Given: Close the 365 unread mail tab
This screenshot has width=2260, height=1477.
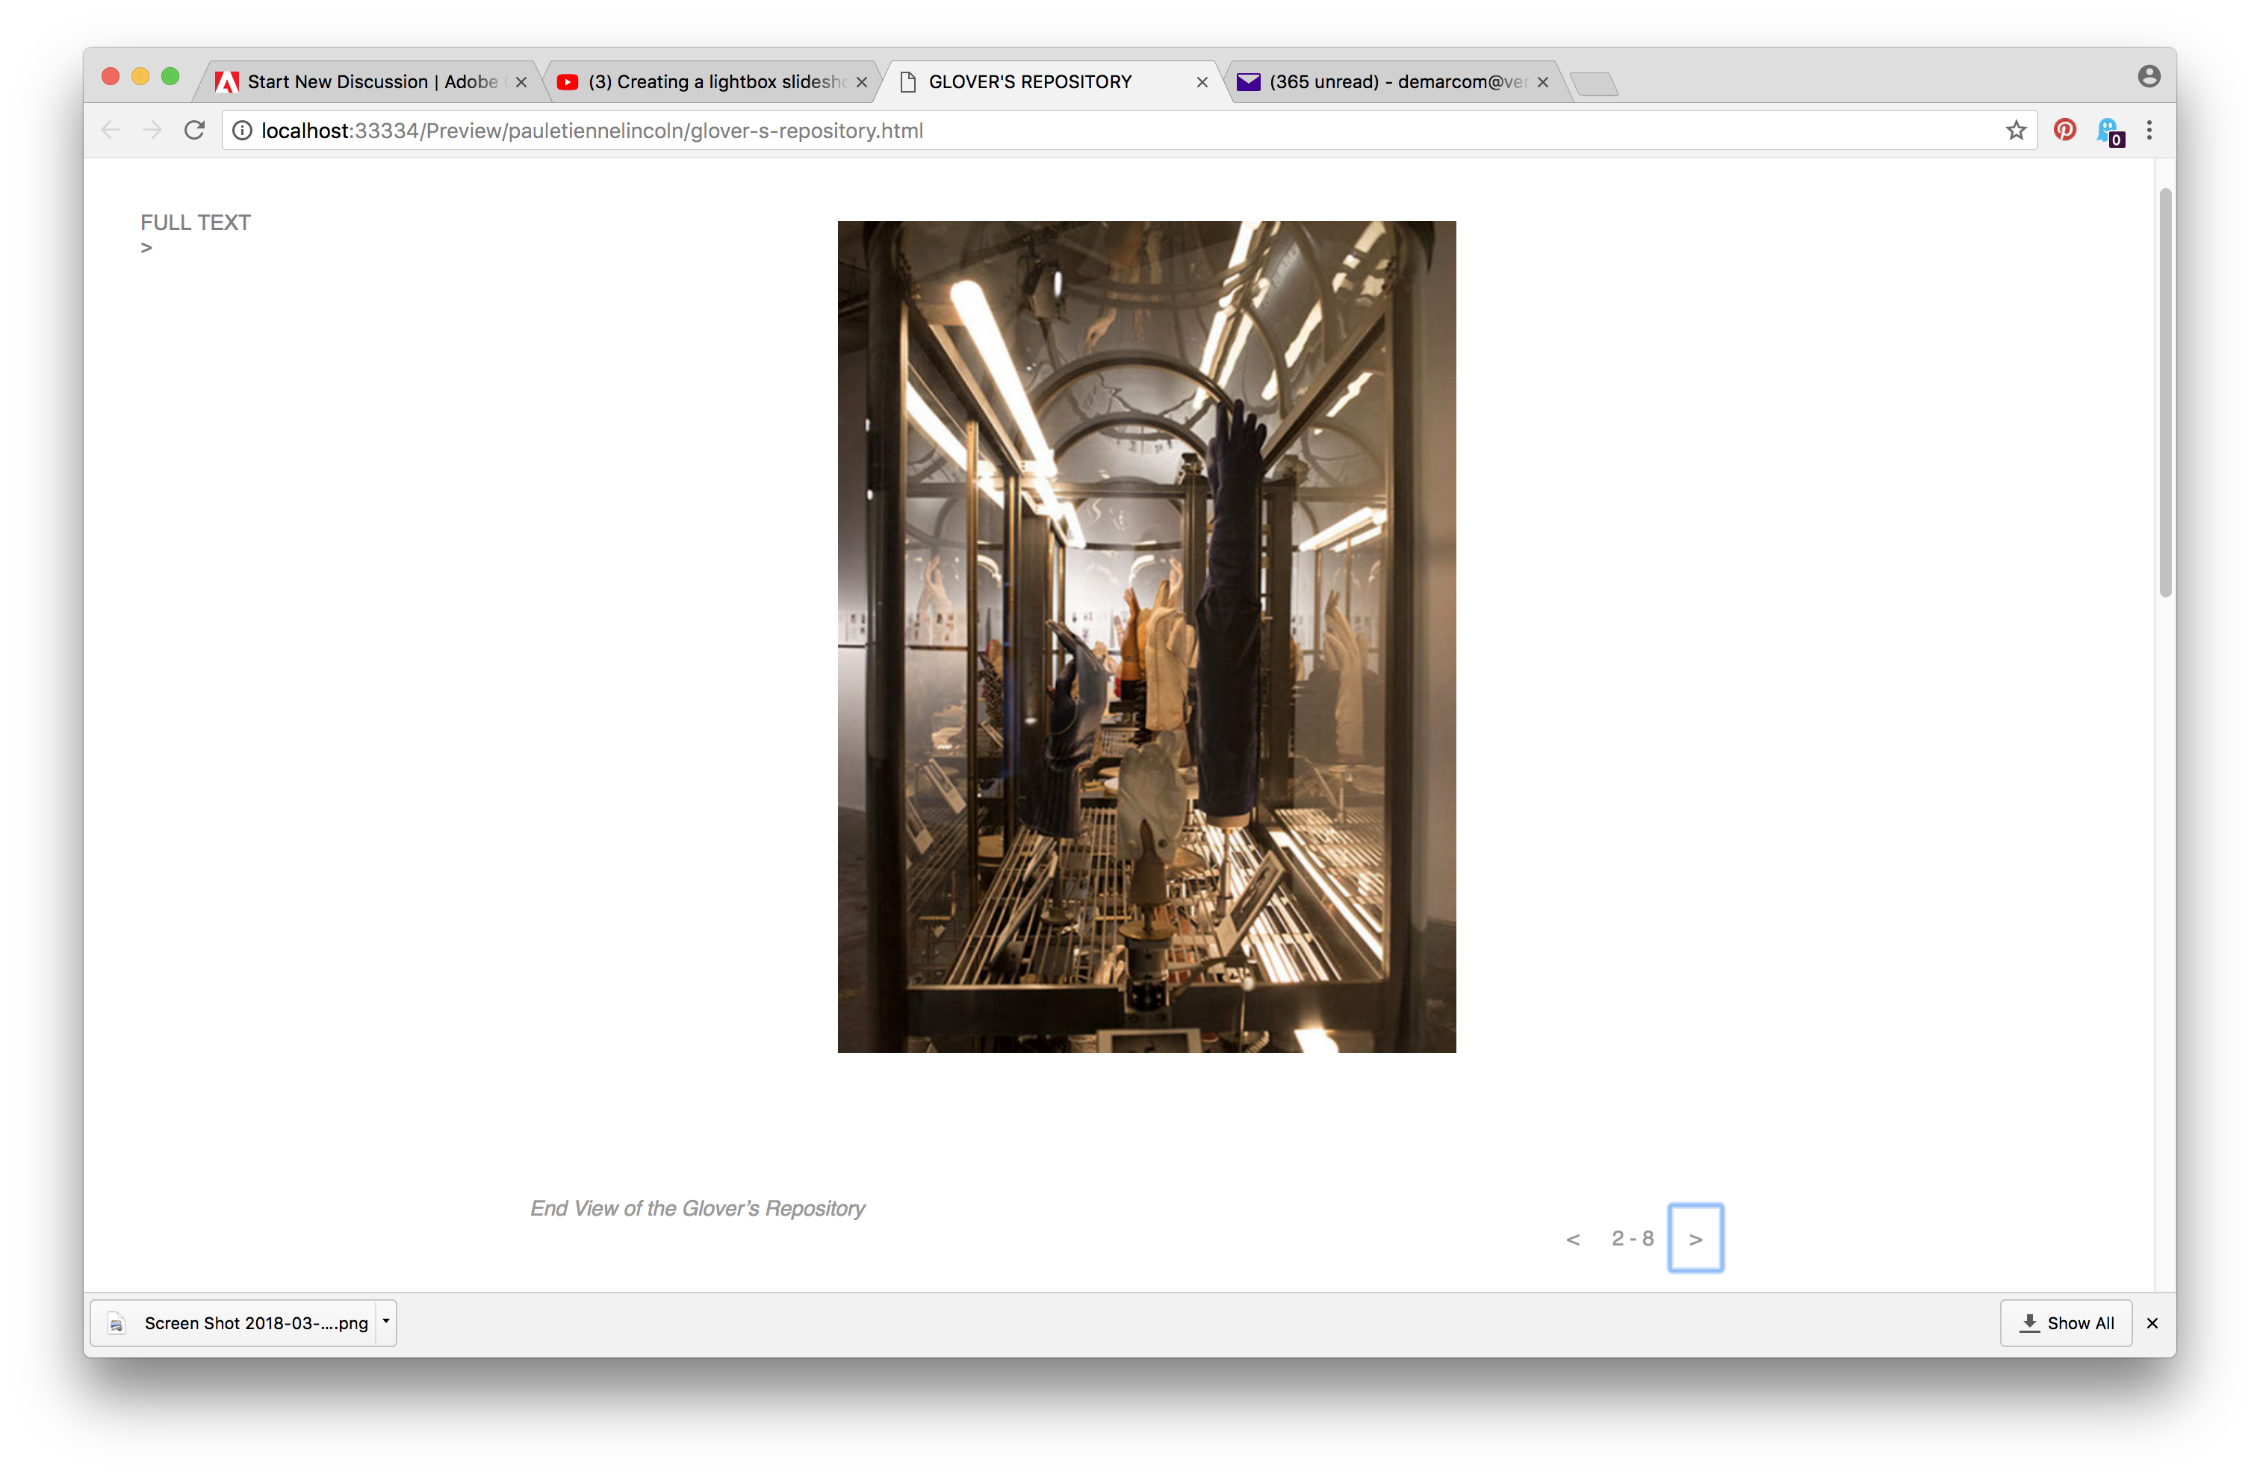Looking at the screenshot, I should click(x=1543, y=83).
